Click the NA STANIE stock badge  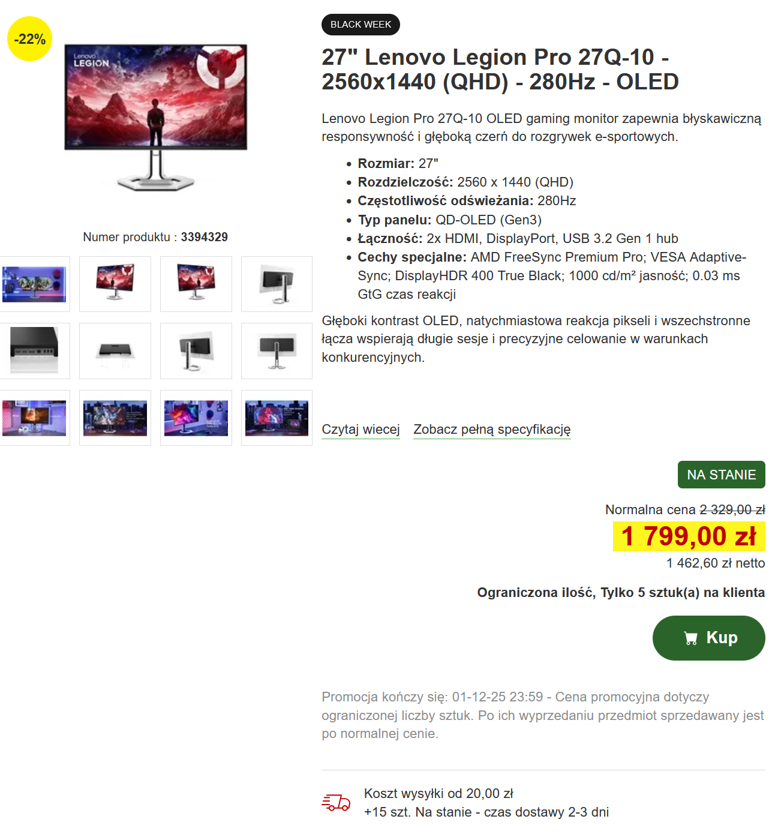click(x=721, y=475)
